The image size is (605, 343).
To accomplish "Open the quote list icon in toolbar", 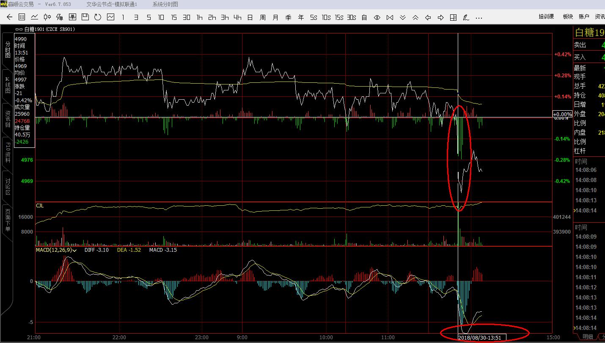I will [x=22, y=17].
